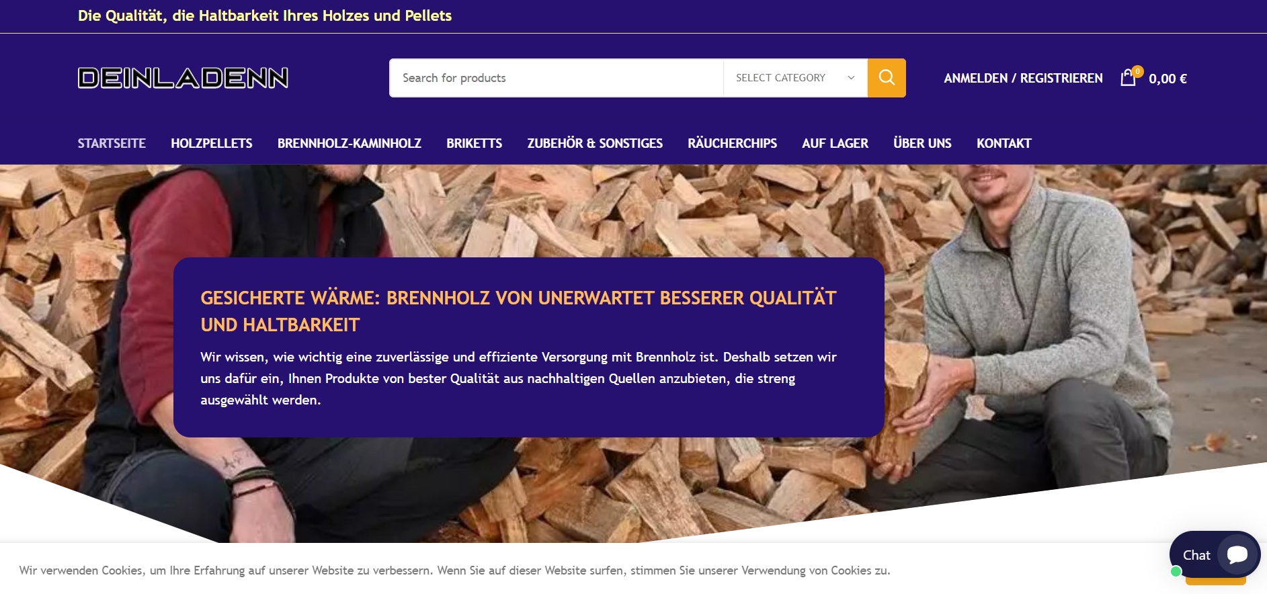Open the shopping cart bag icon
The width and height of the screenshot is (1267, 594).
(1129, 77)
